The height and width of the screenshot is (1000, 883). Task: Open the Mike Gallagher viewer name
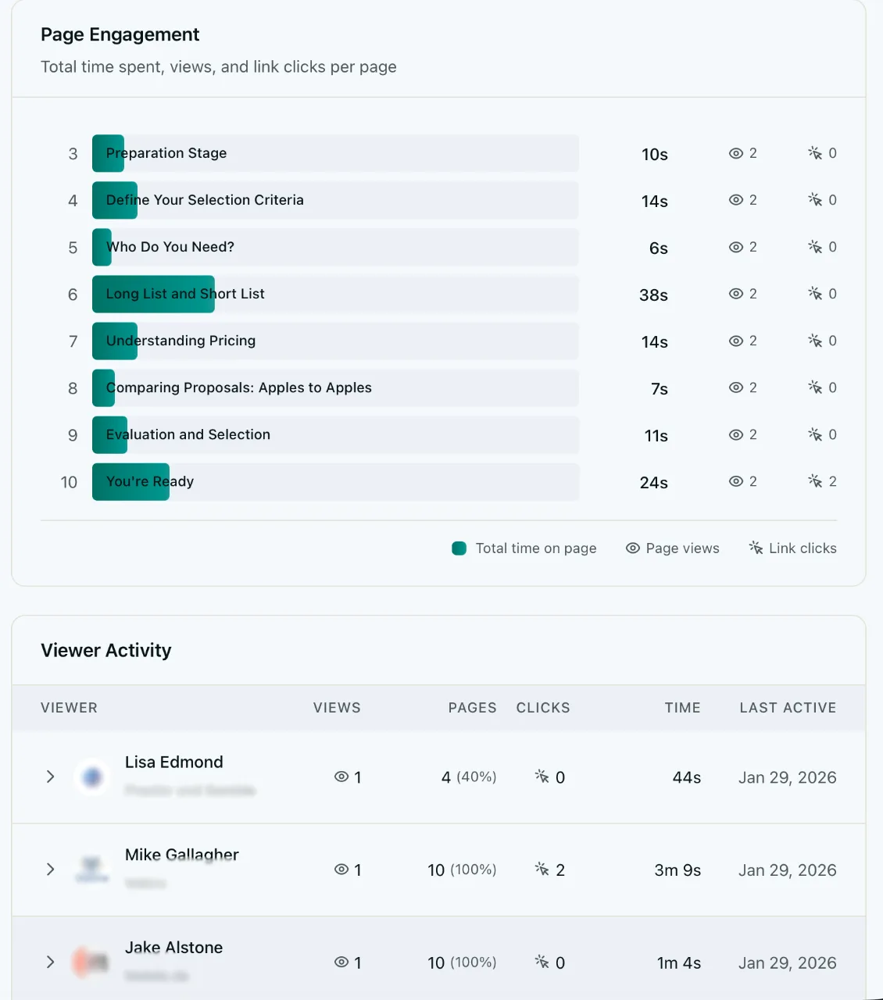pos(182,855)
